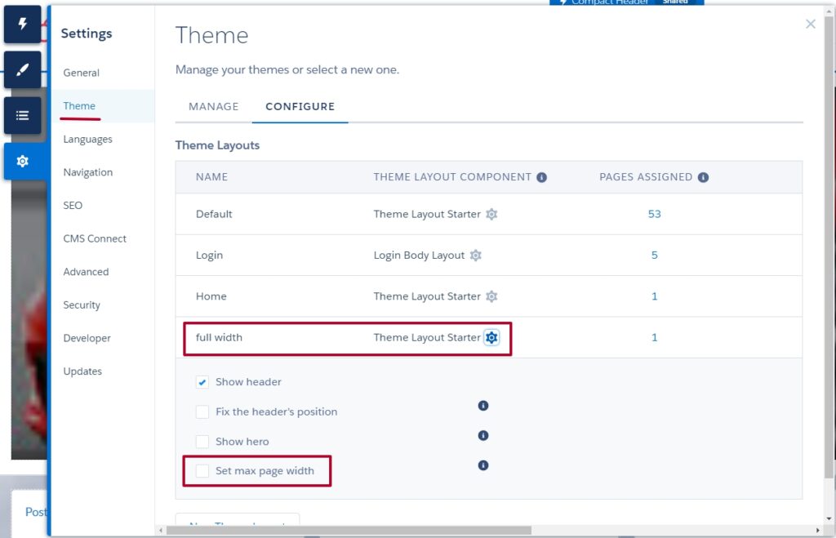The image size is (836, 538).
Task: Open Developer settings
Action: coord(87,339)
